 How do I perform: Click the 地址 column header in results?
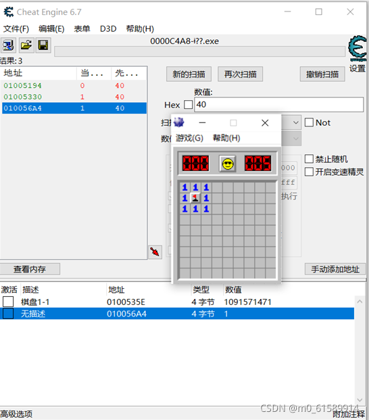click(39, 73)
